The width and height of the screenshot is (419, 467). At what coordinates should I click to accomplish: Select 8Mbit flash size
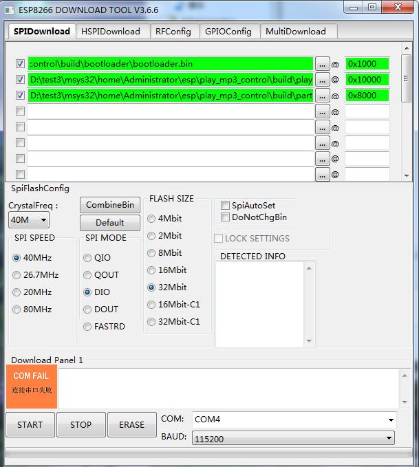[164, 253]
